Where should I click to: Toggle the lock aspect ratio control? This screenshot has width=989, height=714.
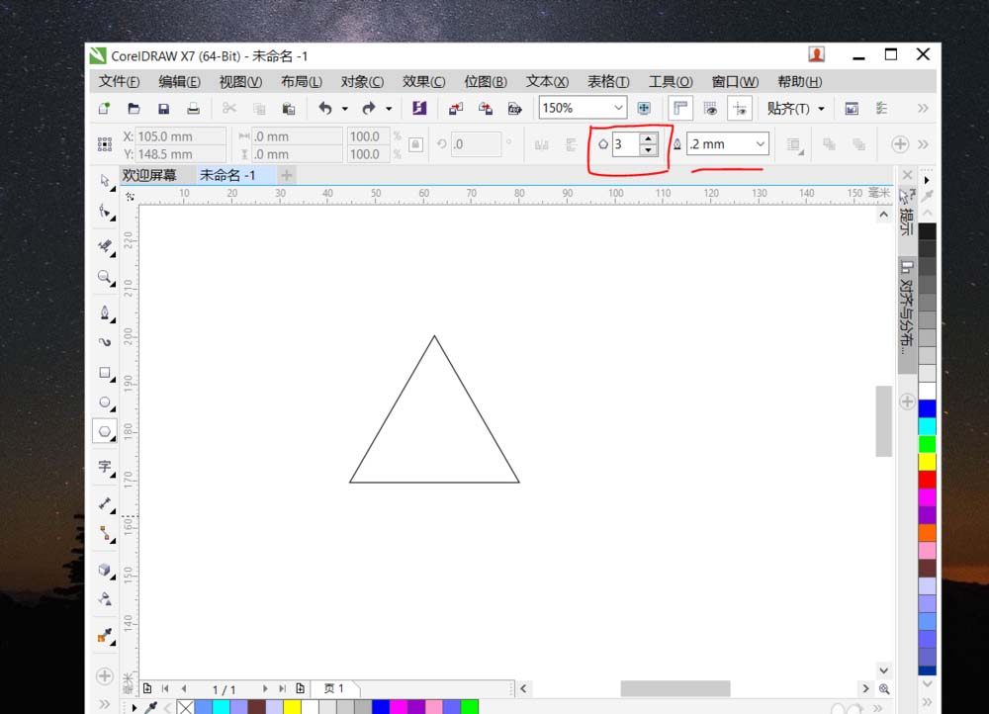click(413, 143)
